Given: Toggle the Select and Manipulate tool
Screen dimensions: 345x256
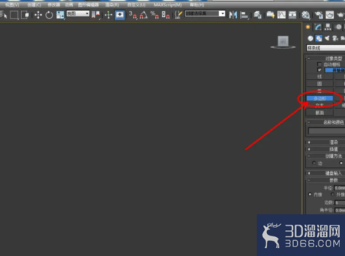Looking at the screenshot, I should point(109,15).
